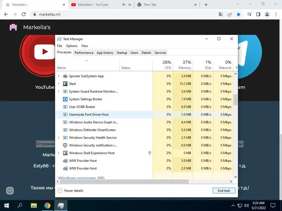Select Windows Audio Device Graph row
This screenshot has height=211, width=282.
(x=144, y=122)
